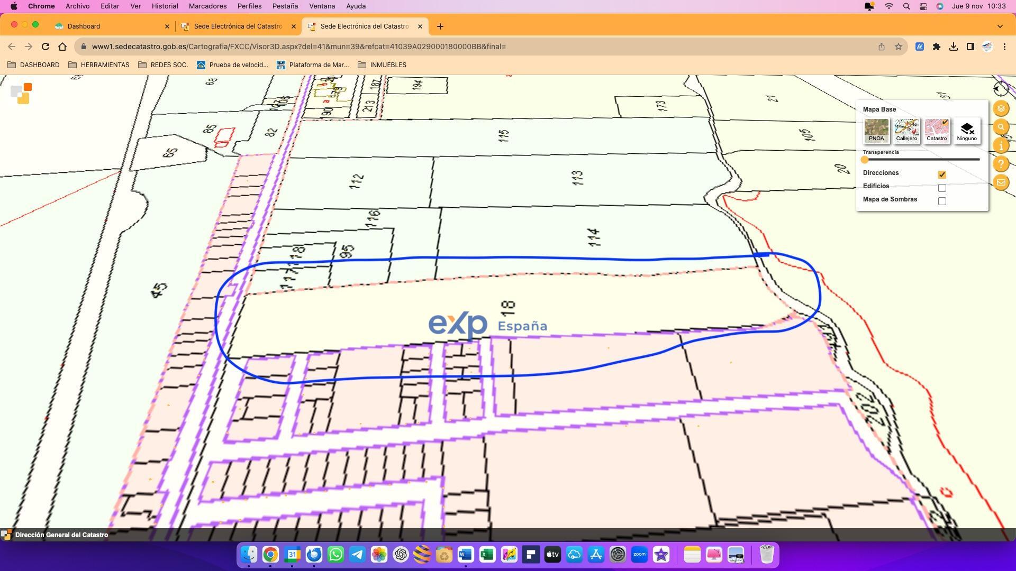
Task: Open the Ventana menu
Action: [322, 6]
